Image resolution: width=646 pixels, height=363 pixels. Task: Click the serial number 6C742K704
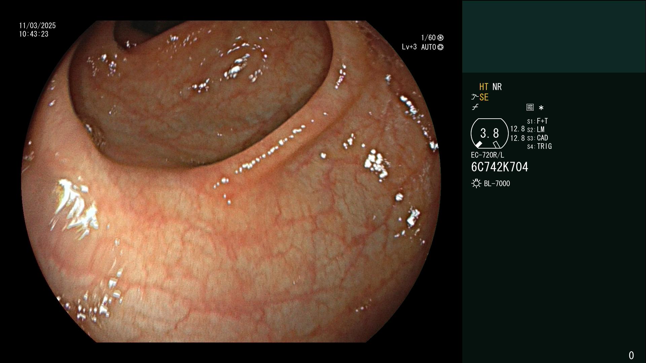(x=500, y=167)
